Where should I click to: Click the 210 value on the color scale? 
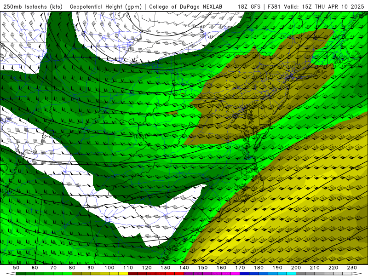(315, 268)
